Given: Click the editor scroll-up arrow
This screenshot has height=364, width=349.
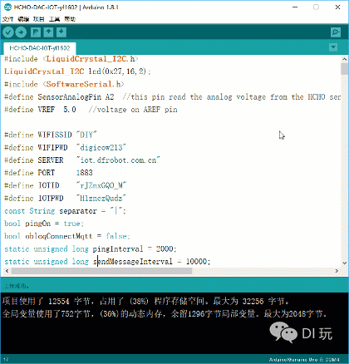Looking at the screenshot, I should (x=345, y=59).
